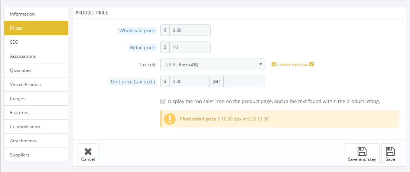
Task: Click the Create new tax link
Action: pos(293,64)
